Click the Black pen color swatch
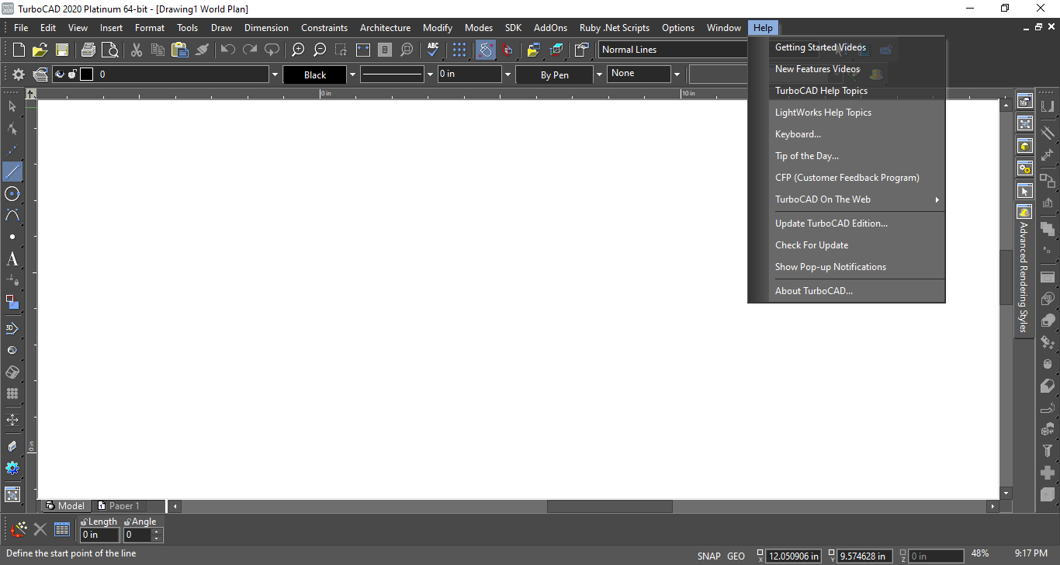The height and width of the screenshot is (565, 1060). click(315, 75)
